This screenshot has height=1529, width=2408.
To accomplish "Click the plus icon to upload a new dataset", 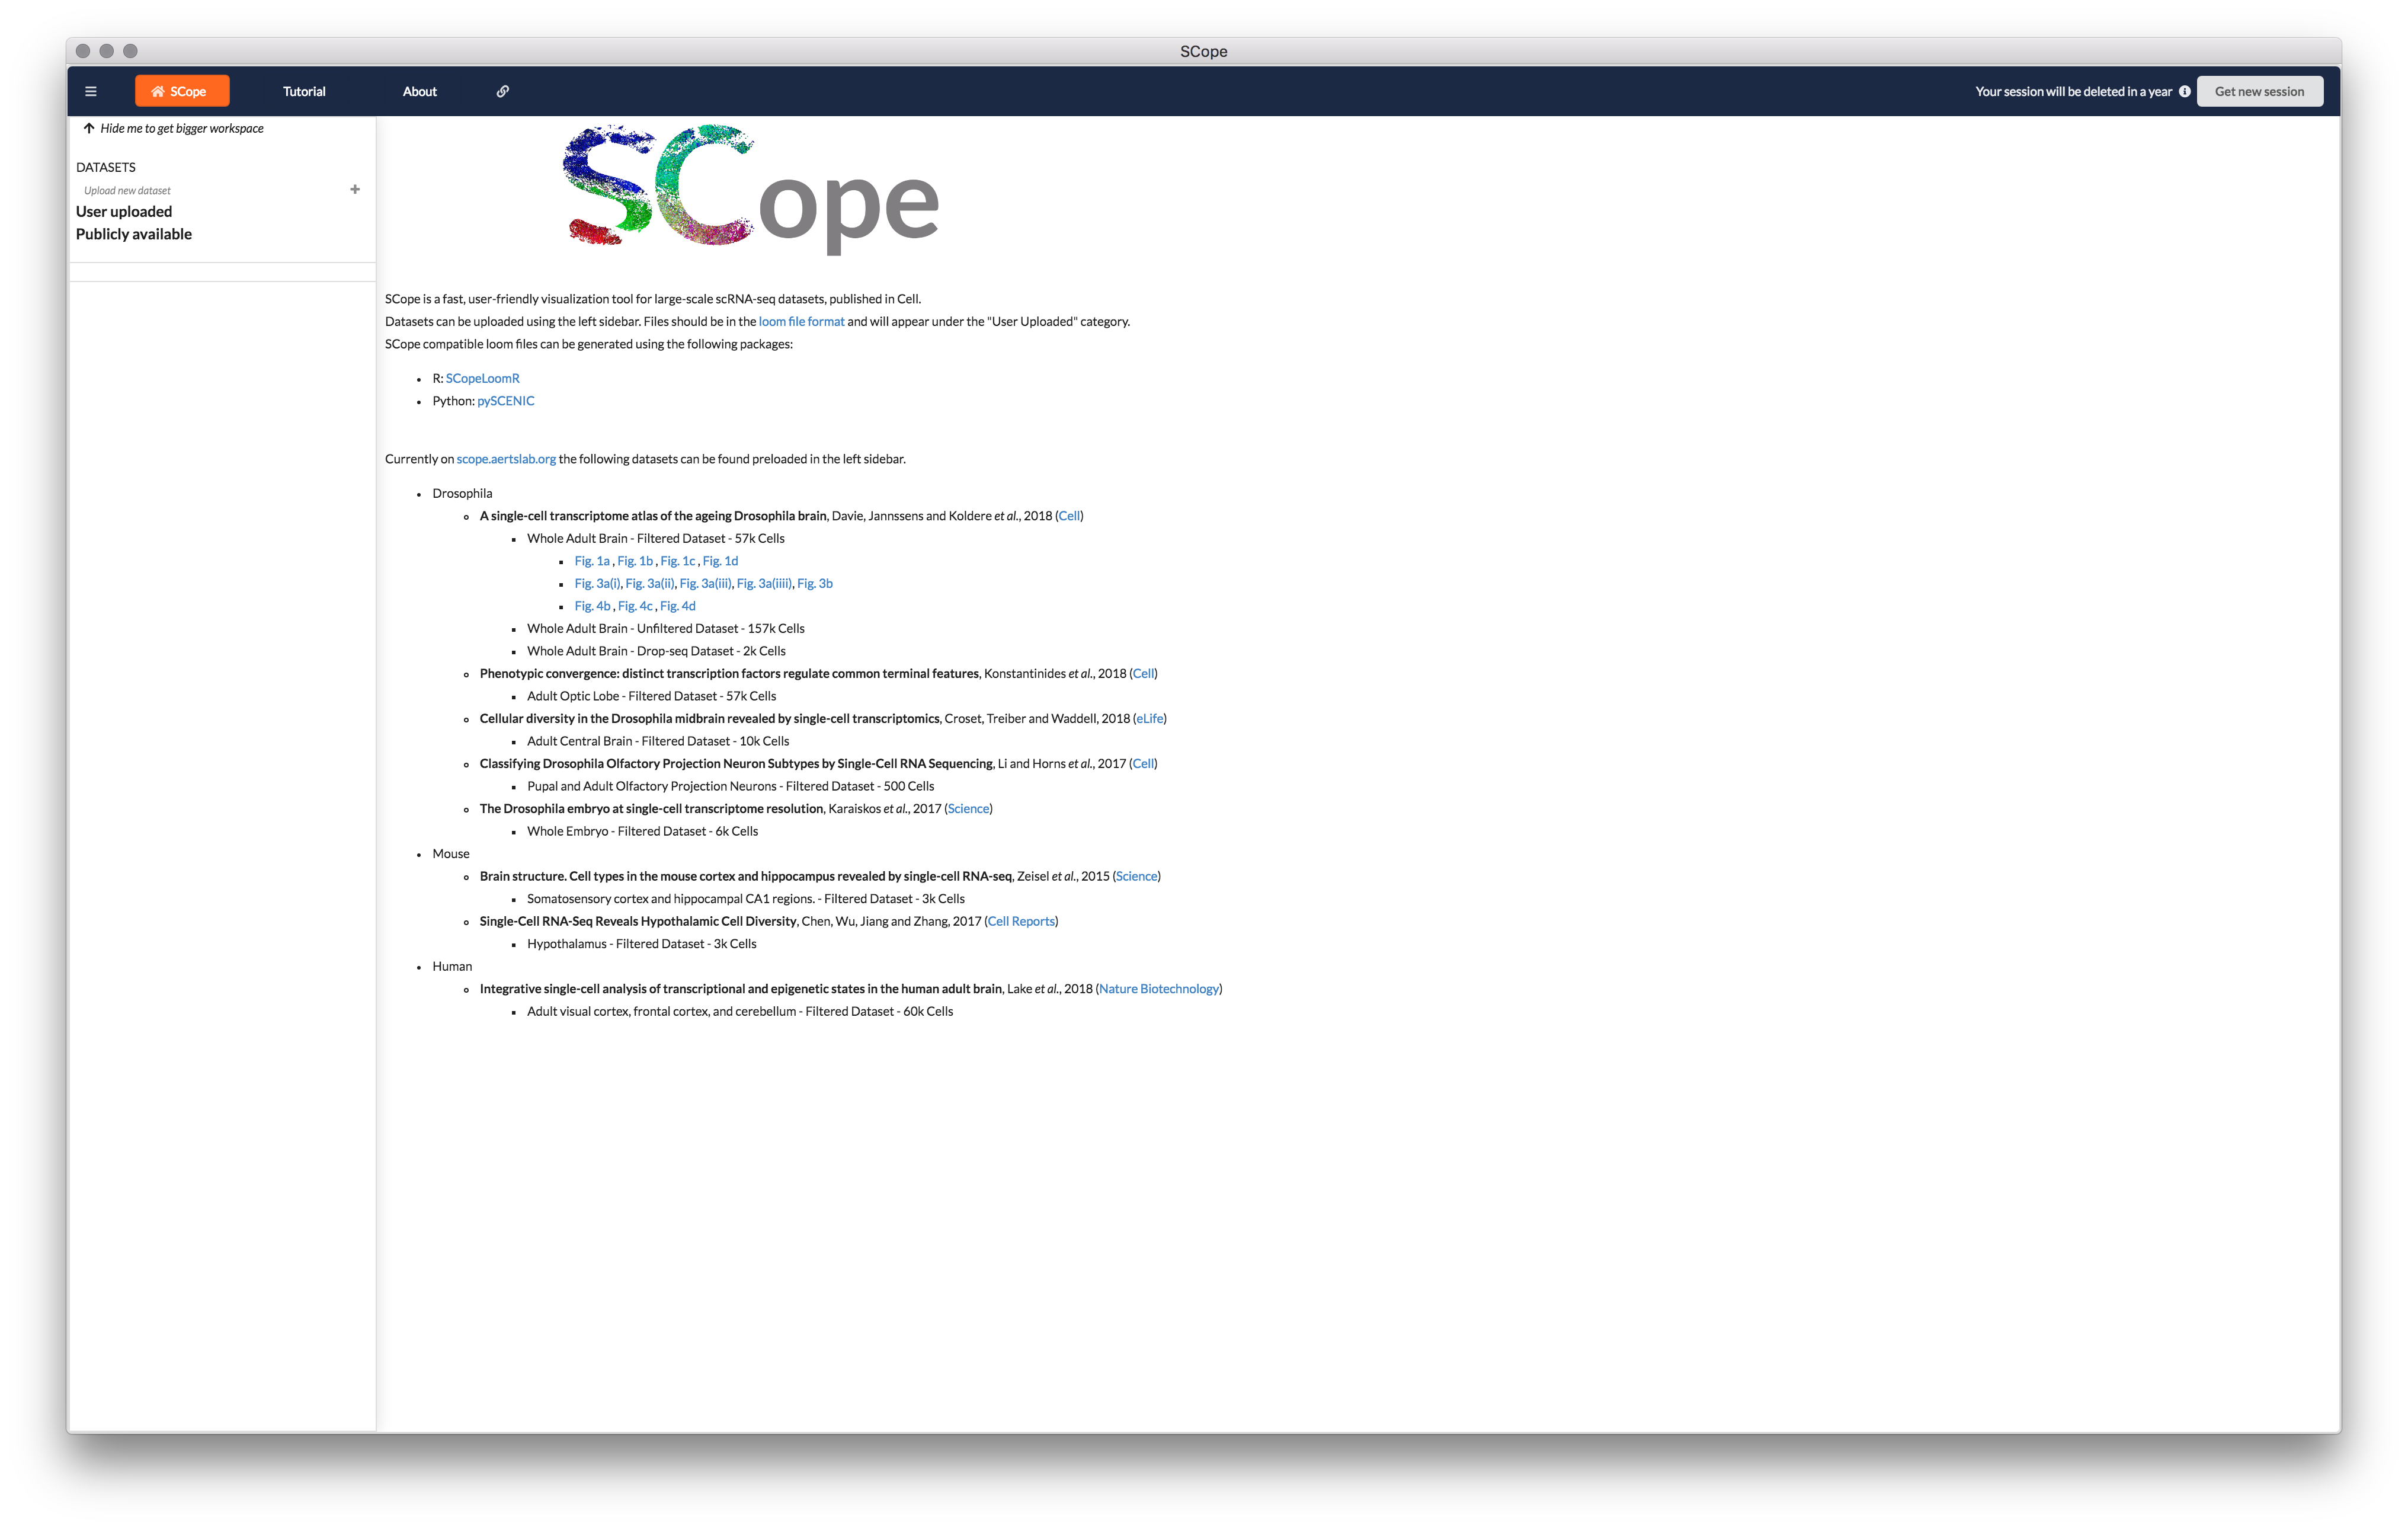I will click(x=355, y=189).
